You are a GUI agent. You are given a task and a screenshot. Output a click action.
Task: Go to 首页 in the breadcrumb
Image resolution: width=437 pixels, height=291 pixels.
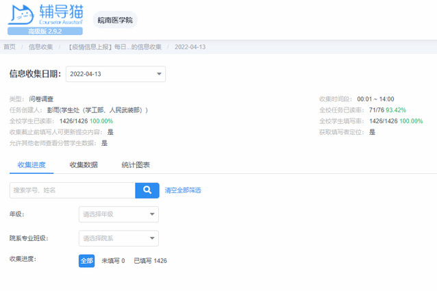10,47
